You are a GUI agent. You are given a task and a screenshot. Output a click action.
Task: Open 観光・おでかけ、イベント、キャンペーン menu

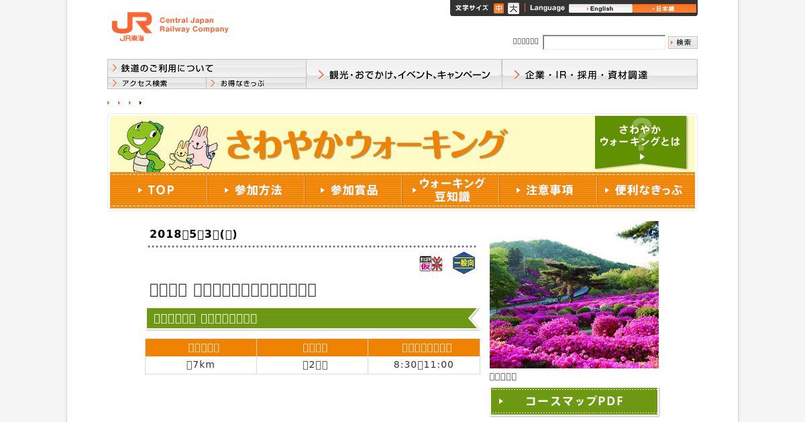pos(405,74)
